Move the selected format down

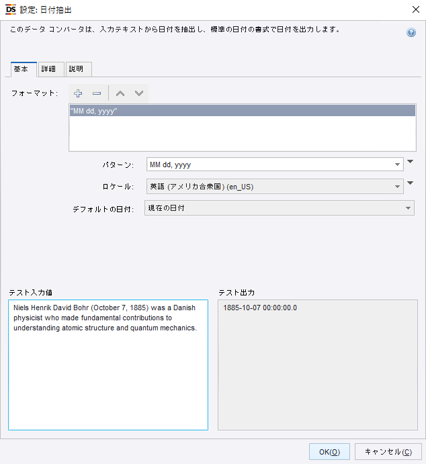139,93
